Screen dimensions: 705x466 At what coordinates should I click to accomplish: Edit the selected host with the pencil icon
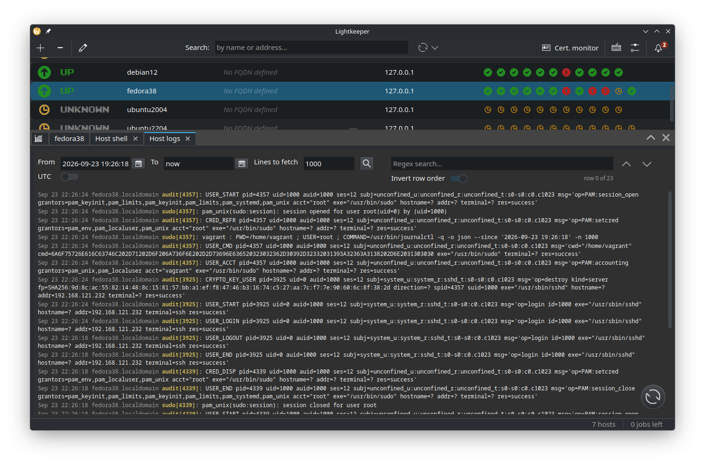pyautogui.click(x=83, y=48)
